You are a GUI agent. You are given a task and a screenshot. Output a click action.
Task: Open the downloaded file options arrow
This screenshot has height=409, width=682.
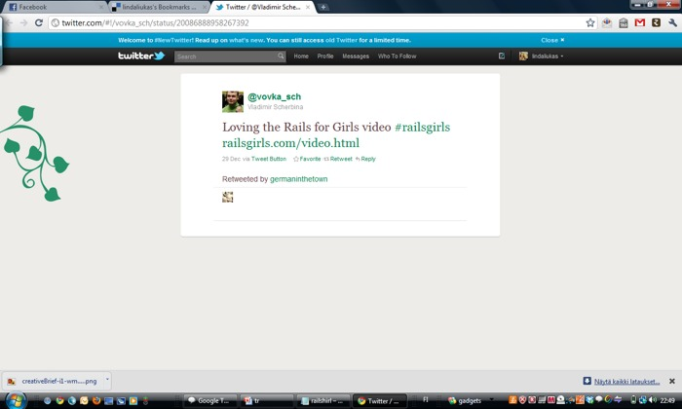click(x=107, y=380)
